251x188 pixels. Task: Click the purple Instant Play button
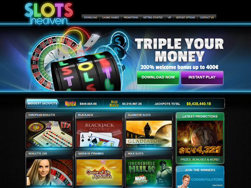pyautogui.click(x=202, y=78)
